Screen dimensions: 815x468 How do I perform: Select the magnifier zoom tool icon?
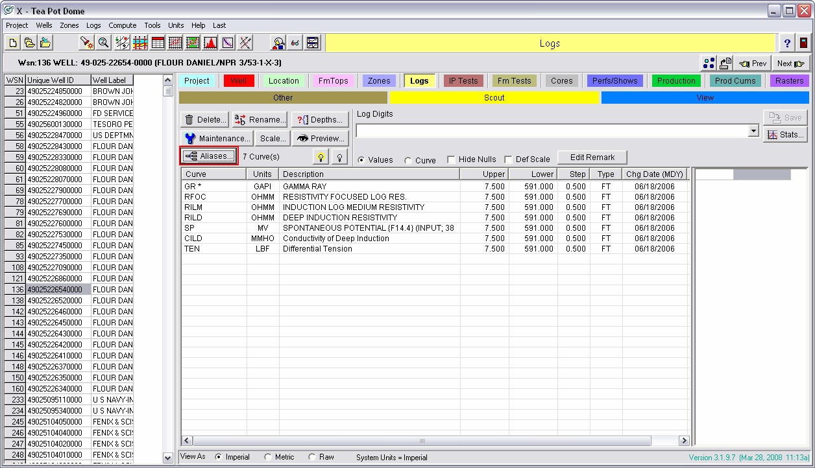click(x=103, y=43)
